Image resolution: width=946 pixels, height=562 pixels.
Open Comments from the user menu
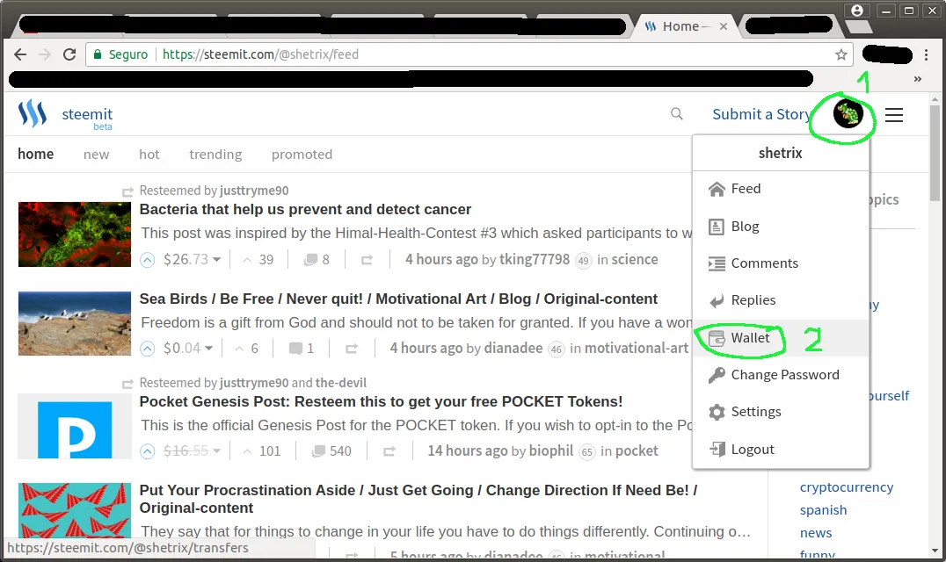pyautogui.click(x=781, y=263)
